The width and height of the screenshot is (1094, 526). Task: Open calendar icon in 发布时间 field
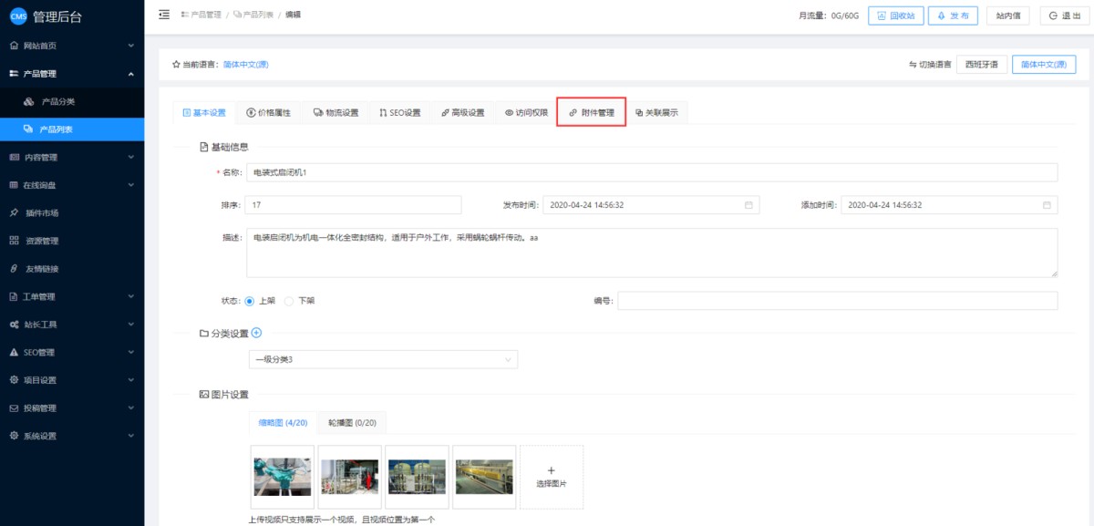tap(748, 205)
